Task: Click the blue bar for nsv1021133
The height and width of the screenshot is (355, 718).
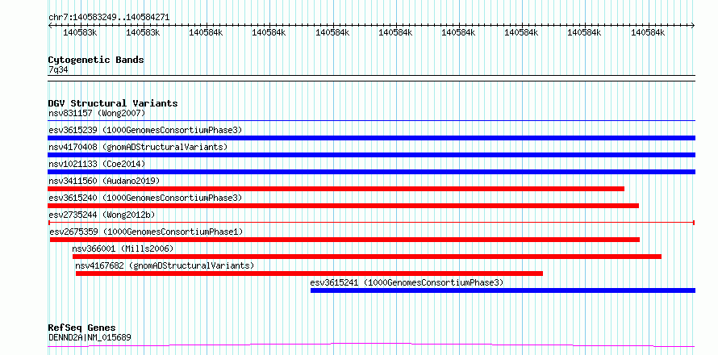Action: click(371, 172)
